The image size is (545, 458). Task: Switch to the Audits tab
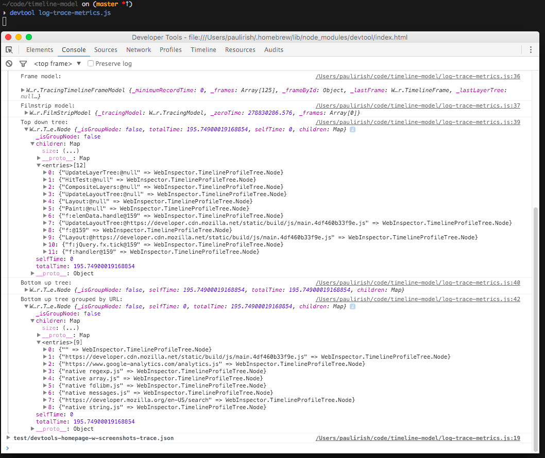point(274,49)
